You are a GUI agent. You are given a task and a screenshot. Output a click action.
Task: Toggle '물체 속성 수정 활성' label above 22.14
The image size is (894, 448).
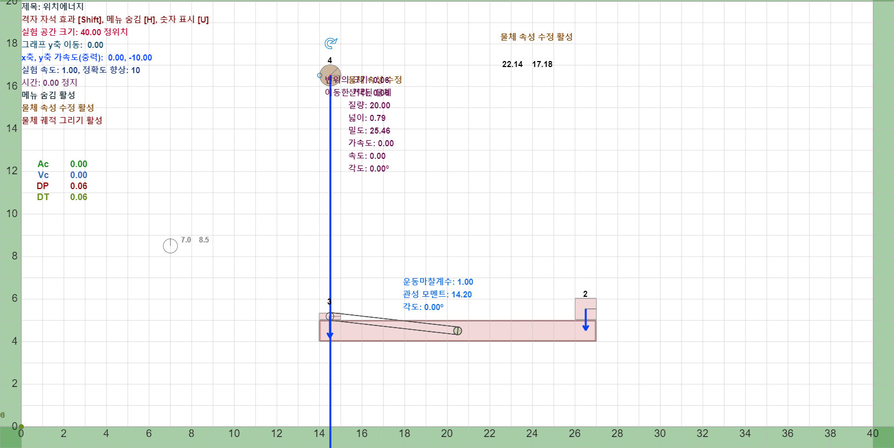(x=537, y=37)
